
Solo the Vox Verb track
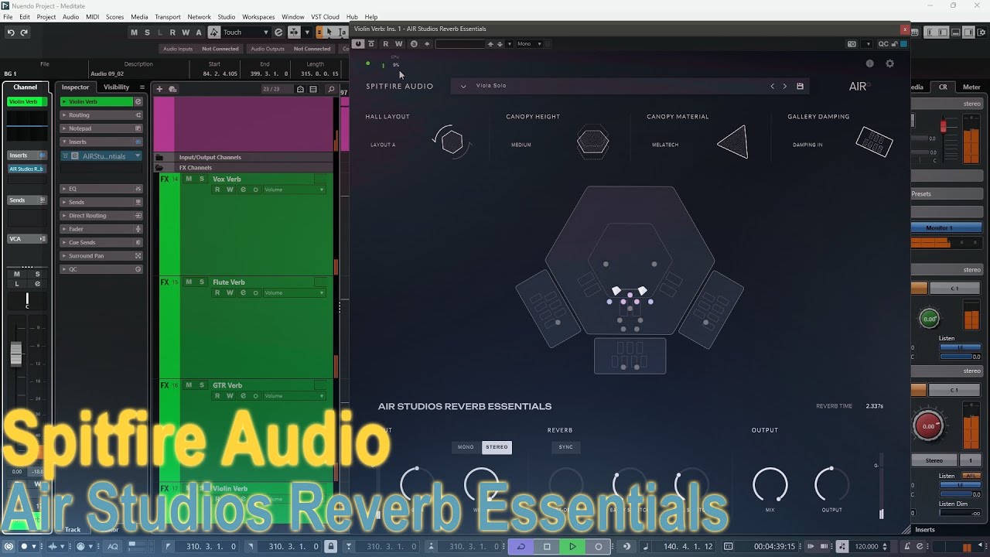coord(202,179)
